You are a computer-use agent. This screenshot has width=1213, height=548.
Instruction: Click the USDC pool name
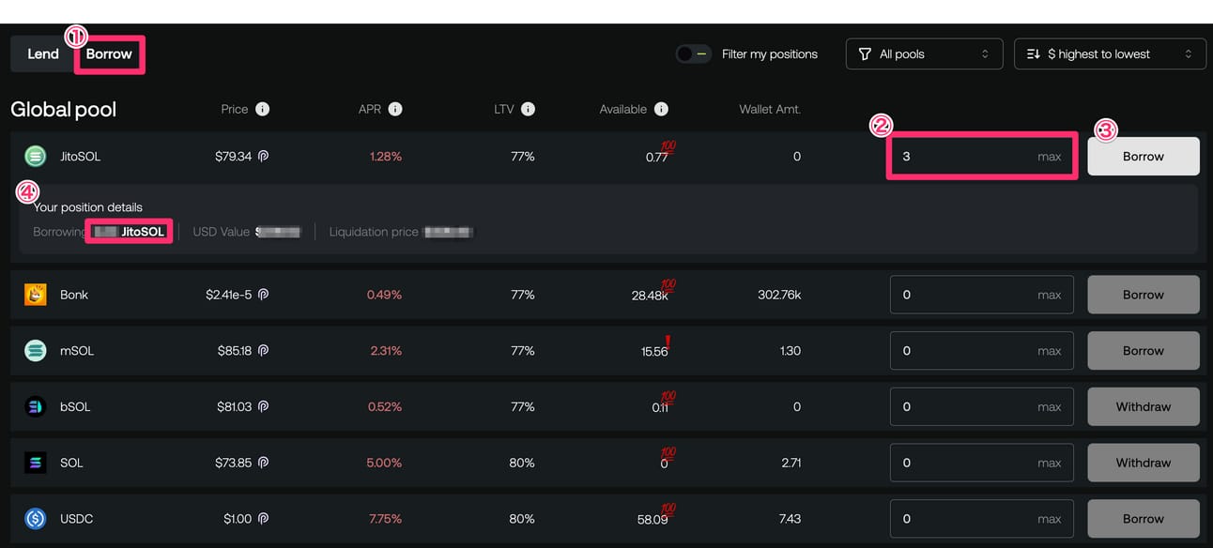(x=76, y=519)
